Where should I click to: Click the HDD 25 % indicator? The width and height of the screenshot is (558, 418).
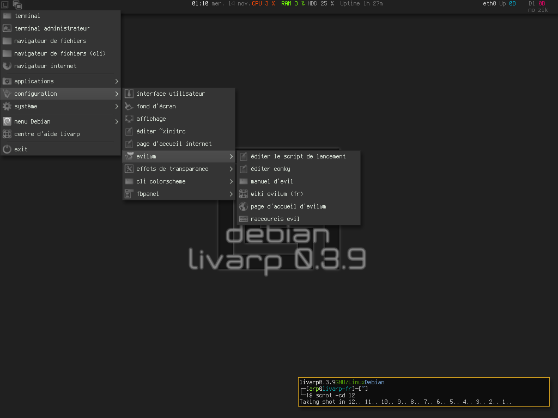pyautogui.click(x=320, y=4)
